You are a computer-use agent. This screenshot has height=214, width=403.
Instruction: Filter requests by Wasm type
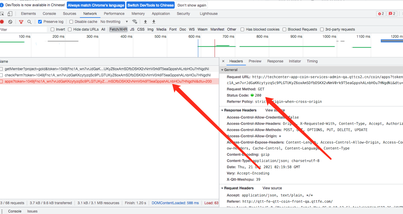202,29
